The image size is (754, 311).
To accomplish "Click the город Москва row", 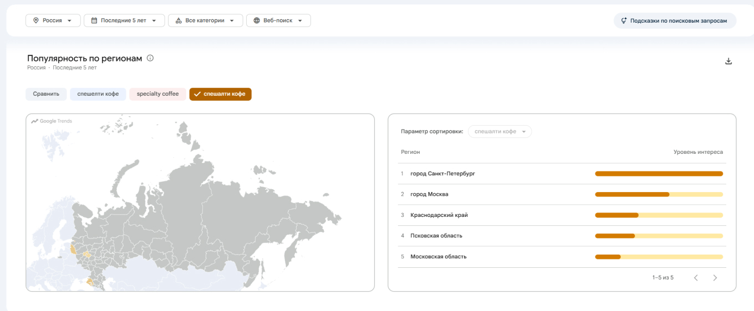I will [562, 194].
